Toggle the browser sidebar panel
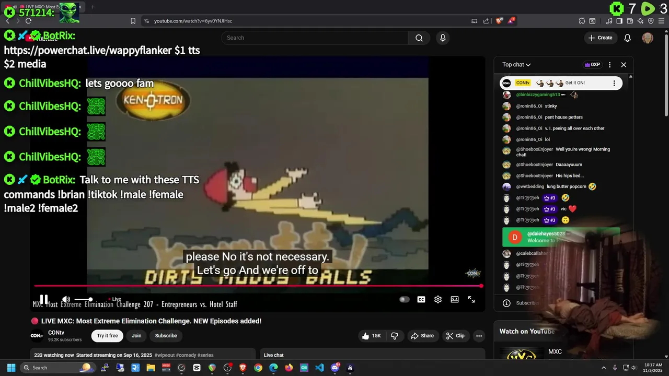 click(x=619, y=21)
